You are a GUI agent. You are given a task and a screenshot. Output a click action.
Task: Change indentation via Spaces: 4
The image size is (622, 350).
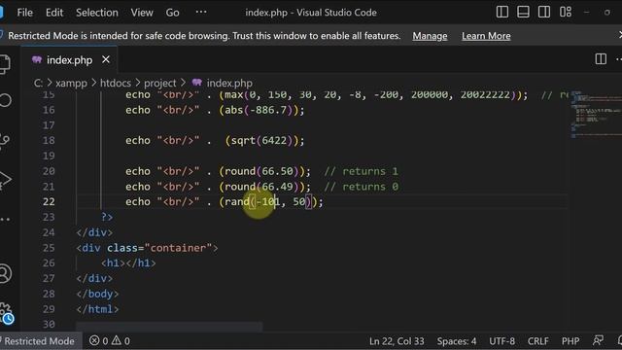point(457,341)
